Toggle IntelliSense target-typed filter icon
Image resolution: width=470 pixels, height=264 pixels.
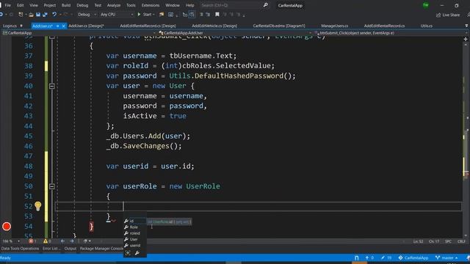click(x=128, y=253)
